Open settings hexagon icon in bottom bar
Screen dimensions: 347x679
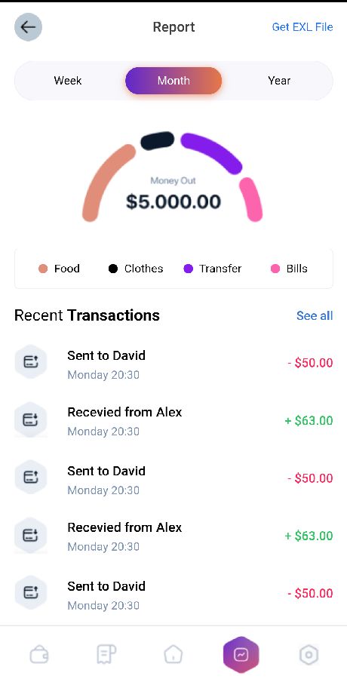[x=309, y=654]
